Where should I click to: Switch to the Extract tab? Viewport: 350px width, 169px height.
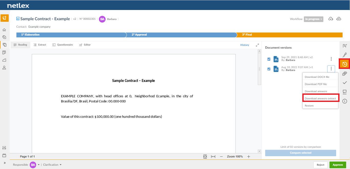(40, 45)
